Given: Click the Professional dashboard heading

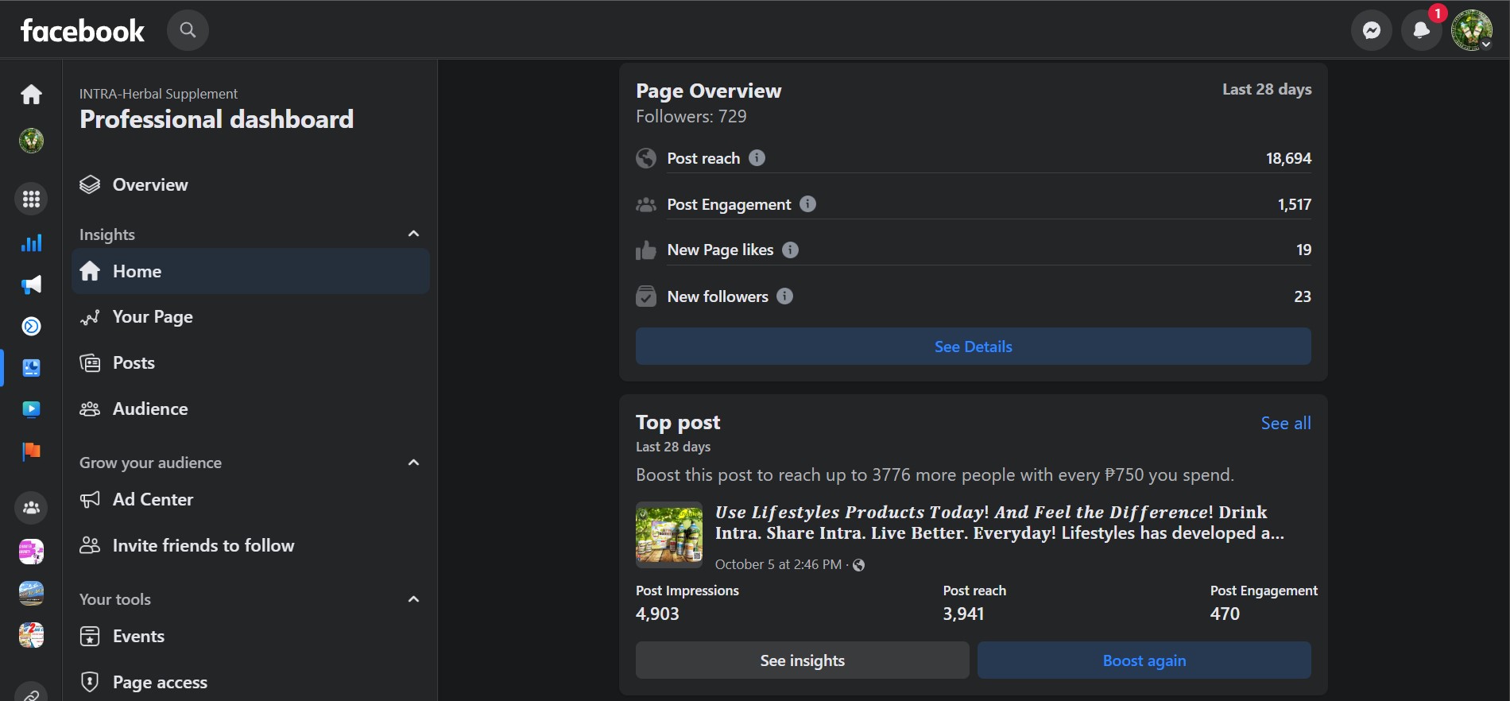Looking at the screenshot, I should pyautogui.click(x=217, y=119).
